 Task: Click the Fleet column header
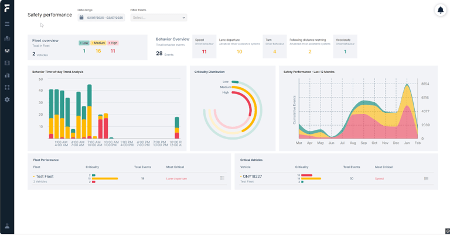pos(37,167)
